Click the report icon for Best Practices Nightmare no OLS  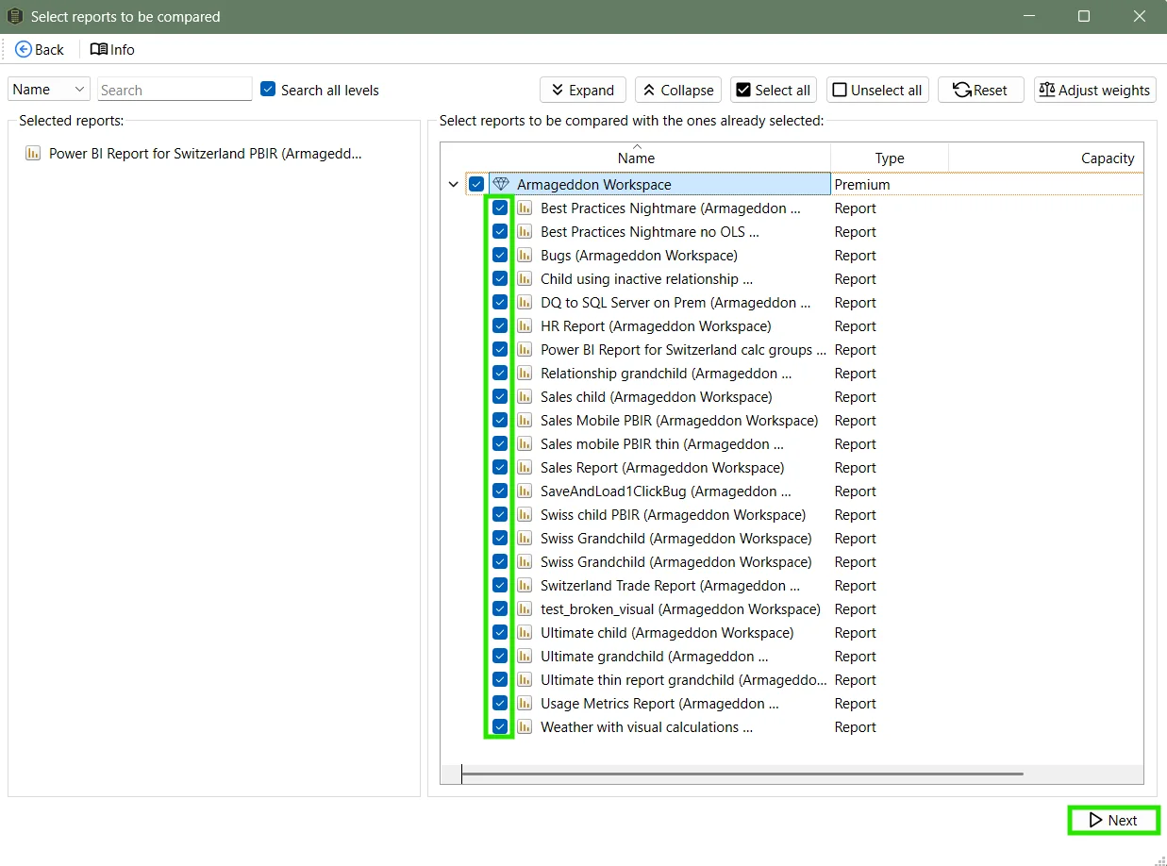(525, 232)
